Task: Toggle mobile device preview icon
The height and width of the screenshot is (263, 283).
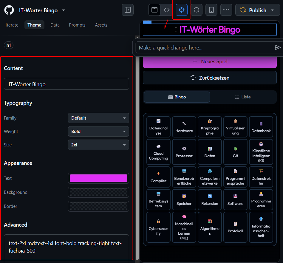Action: point(211,10)
